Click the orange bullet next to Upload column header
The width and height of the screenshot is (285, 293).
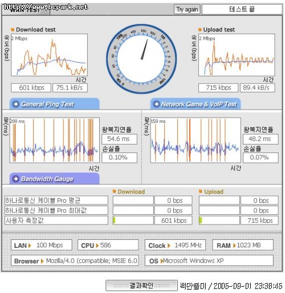(x=200, y=191)
